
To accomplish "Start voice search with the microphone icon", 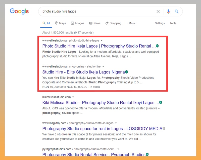I will click(x=168, y=11).
